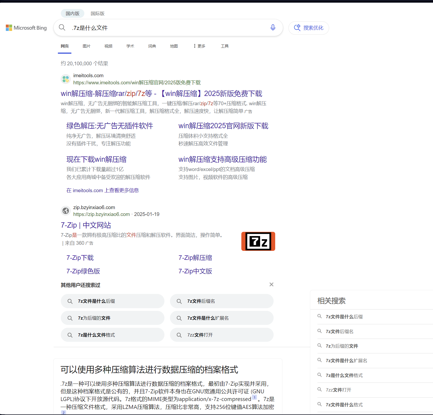Dismiss the 其他用户还搜索过 panel
This screenshot has width=433, height=415.
click(x=271, y=284)
